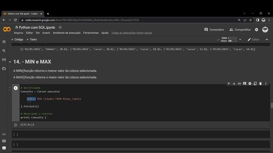
Task: Click the Compartilhar button
Action: point(240,30)
